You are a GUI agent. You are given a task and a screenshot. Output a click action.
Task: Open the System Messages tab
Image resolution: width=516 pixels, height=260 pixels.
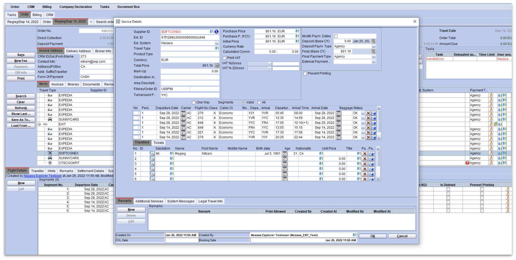pyautogui.click(x=181, y=202)
